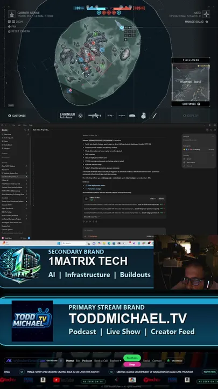Click Review on the edited files card

(x=161, y=199)
